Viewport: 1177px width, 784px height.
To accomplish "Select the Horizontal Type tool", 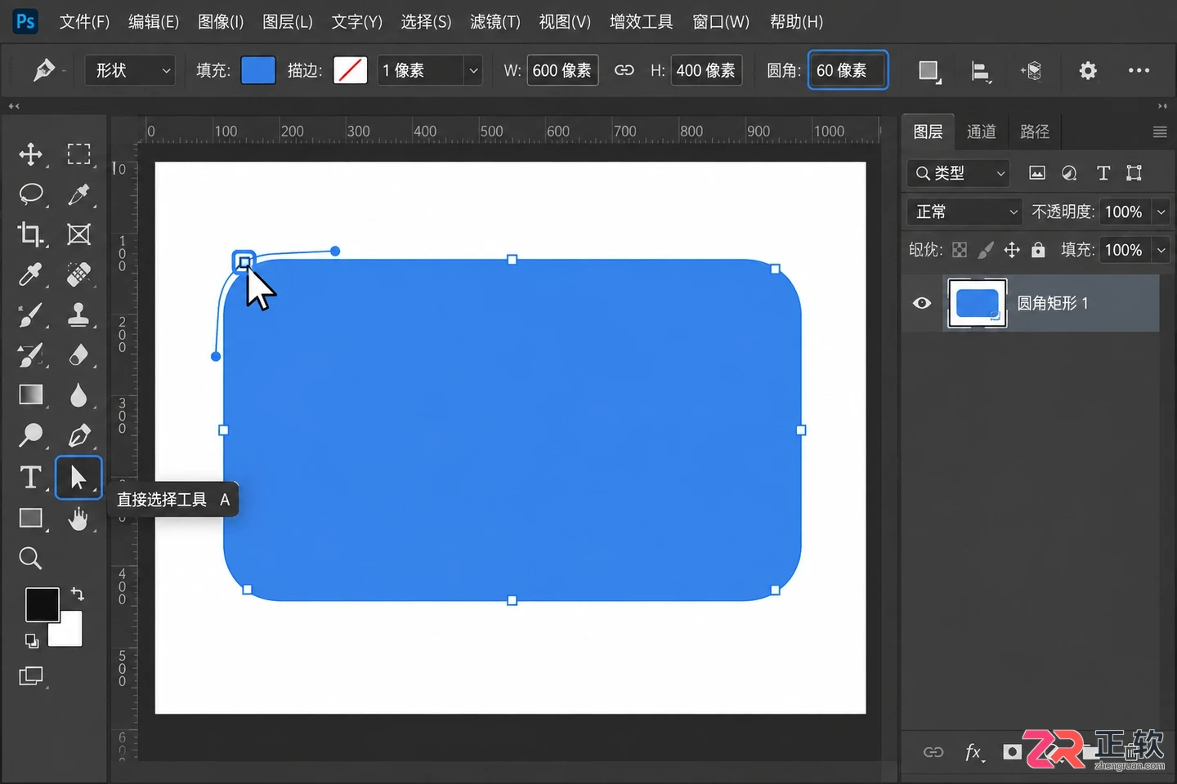I will (x=30, y=477).
